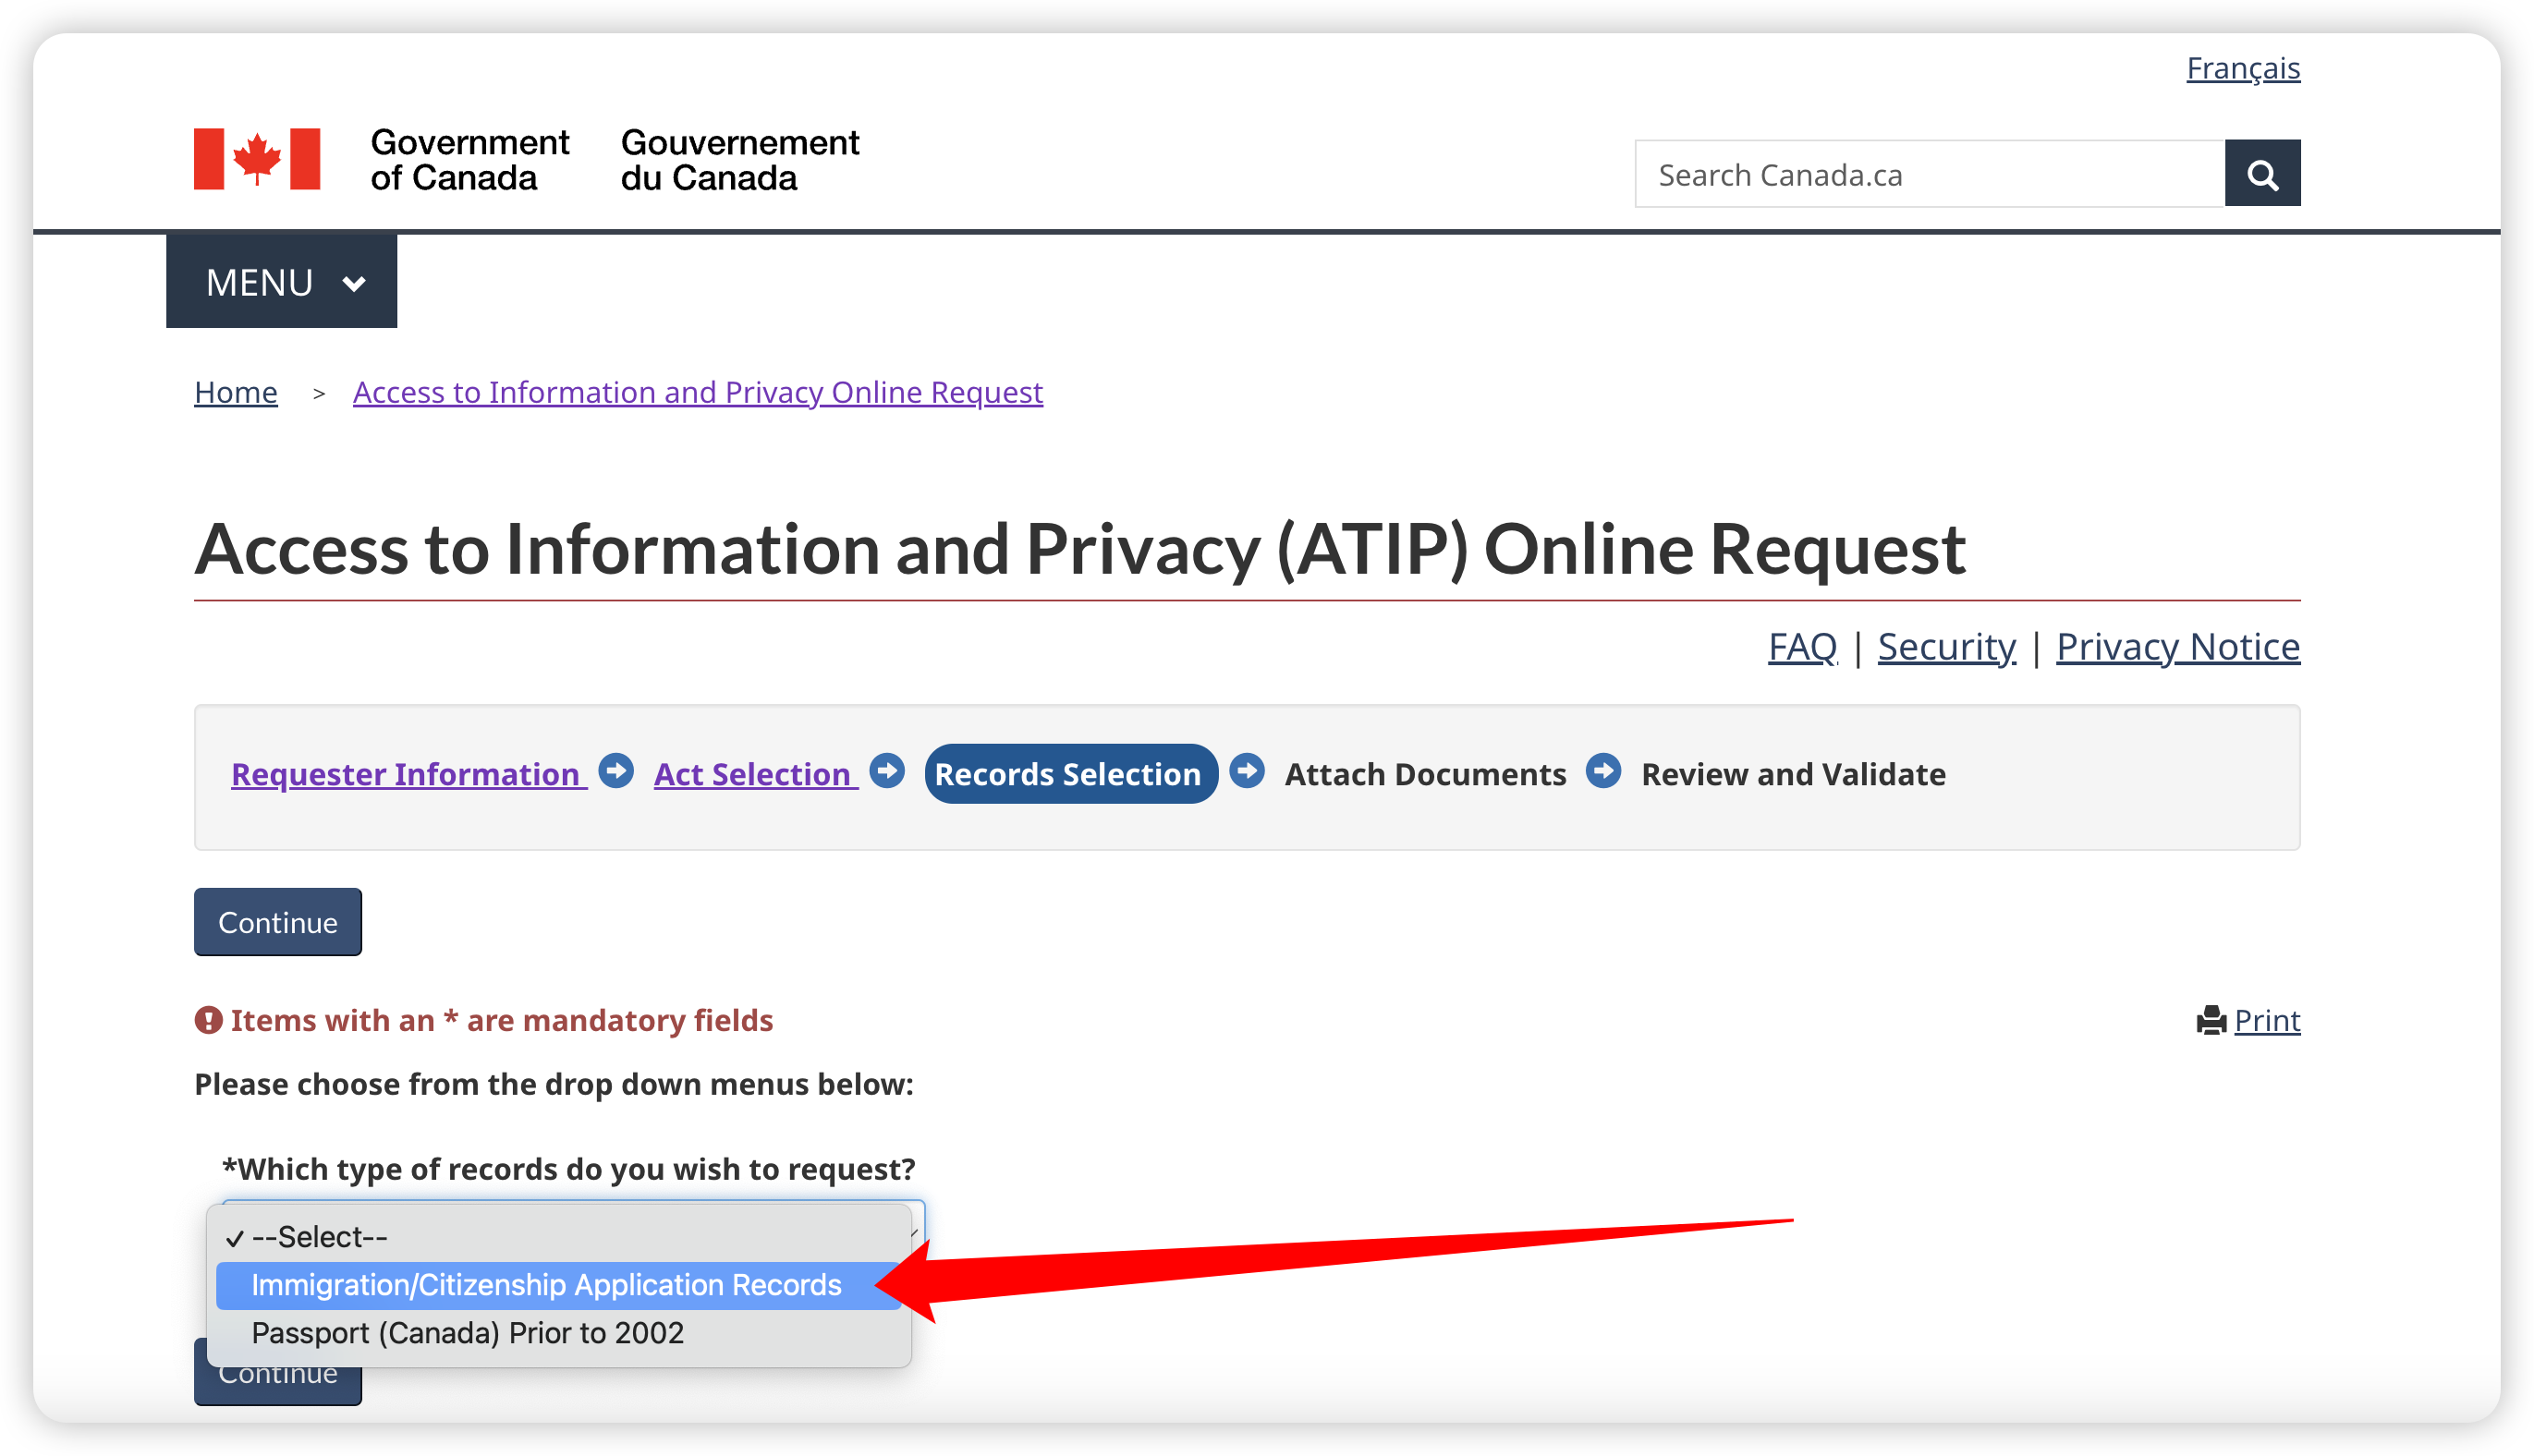This screenshot has height=1456, width=2534.
Task: Open the Security link
Action: [1946, 647]
